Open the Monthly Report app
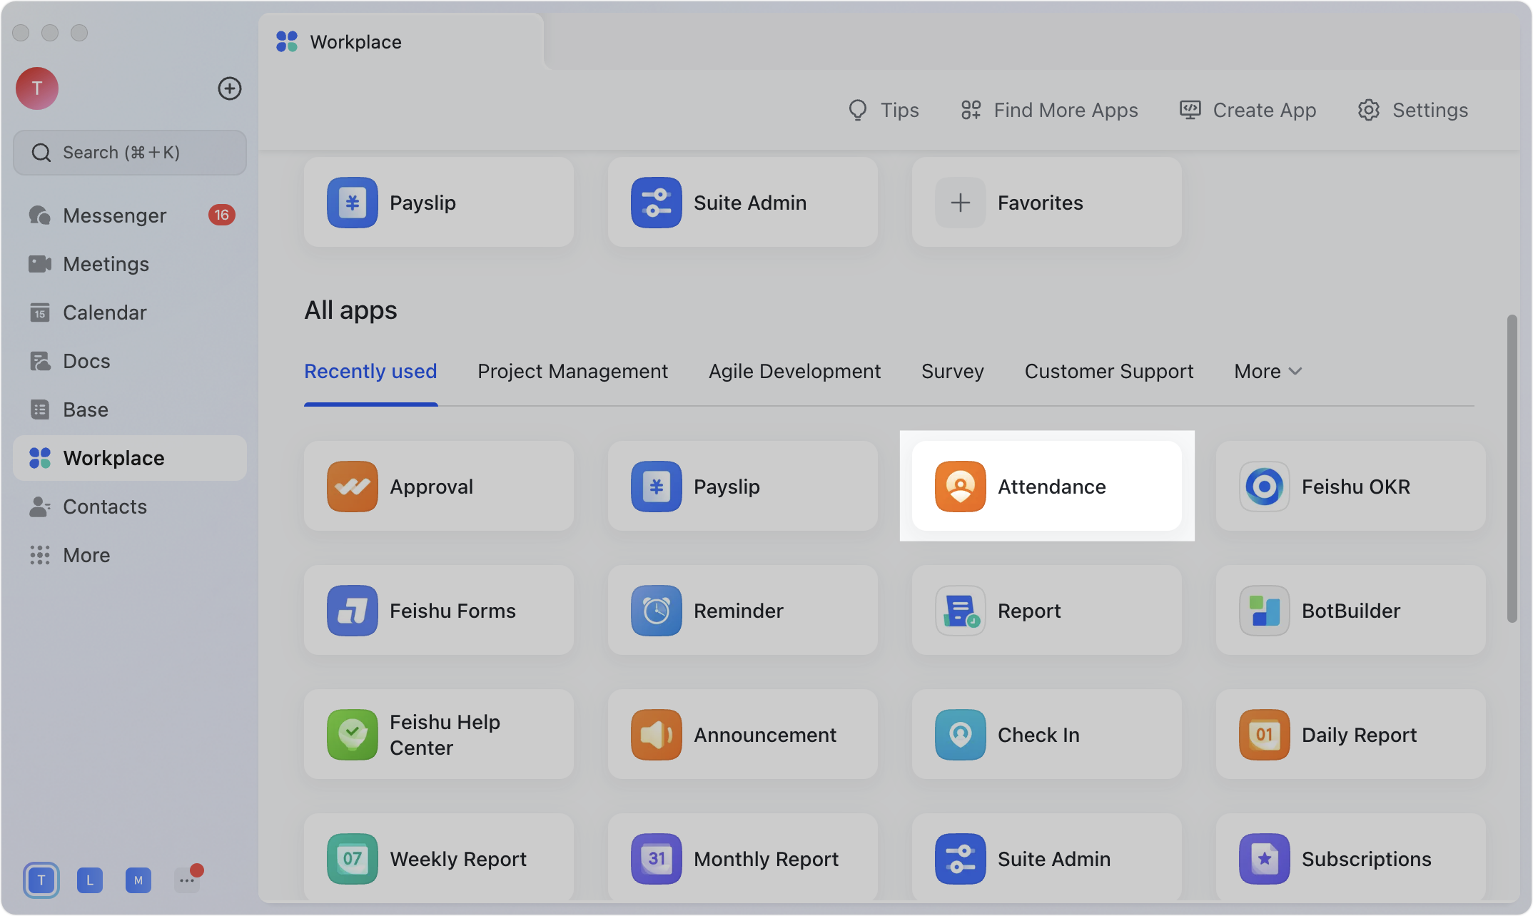Viewport: 1533px width, 916px height. tap(742, 858)
